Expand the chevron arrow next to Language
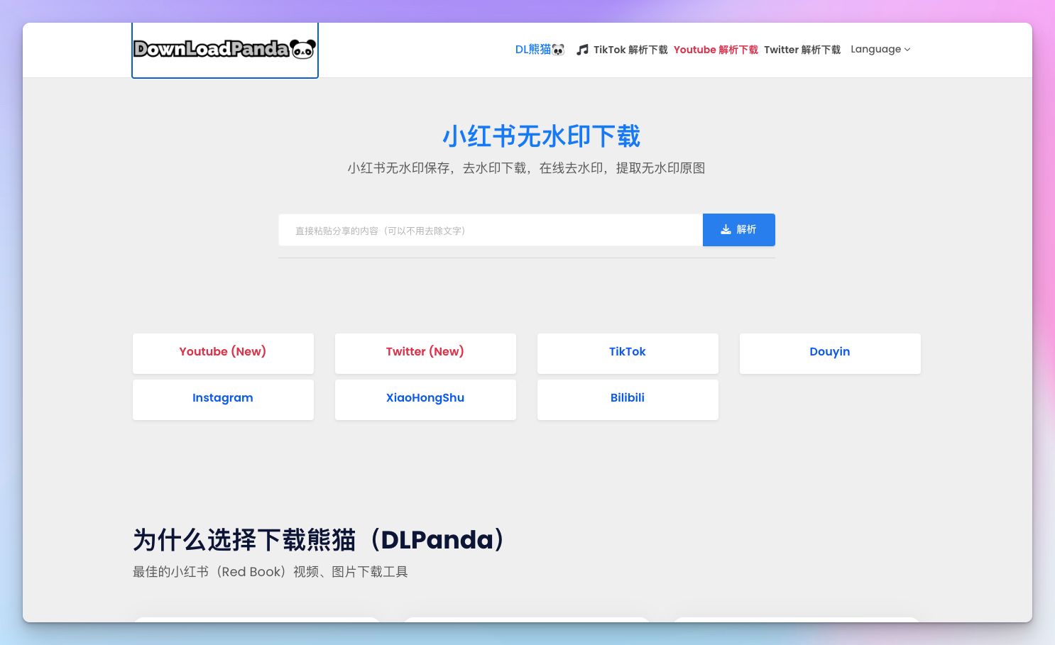 (907, 50)
